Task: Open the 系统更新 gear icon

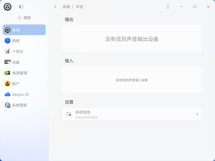Action: [x=8, y=105]
